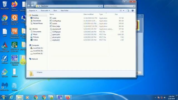Image resolution: width=178 pixels, height=100 pixels.
Task: Click the refresh button beside address bar
Action: [x=102, y=6]
